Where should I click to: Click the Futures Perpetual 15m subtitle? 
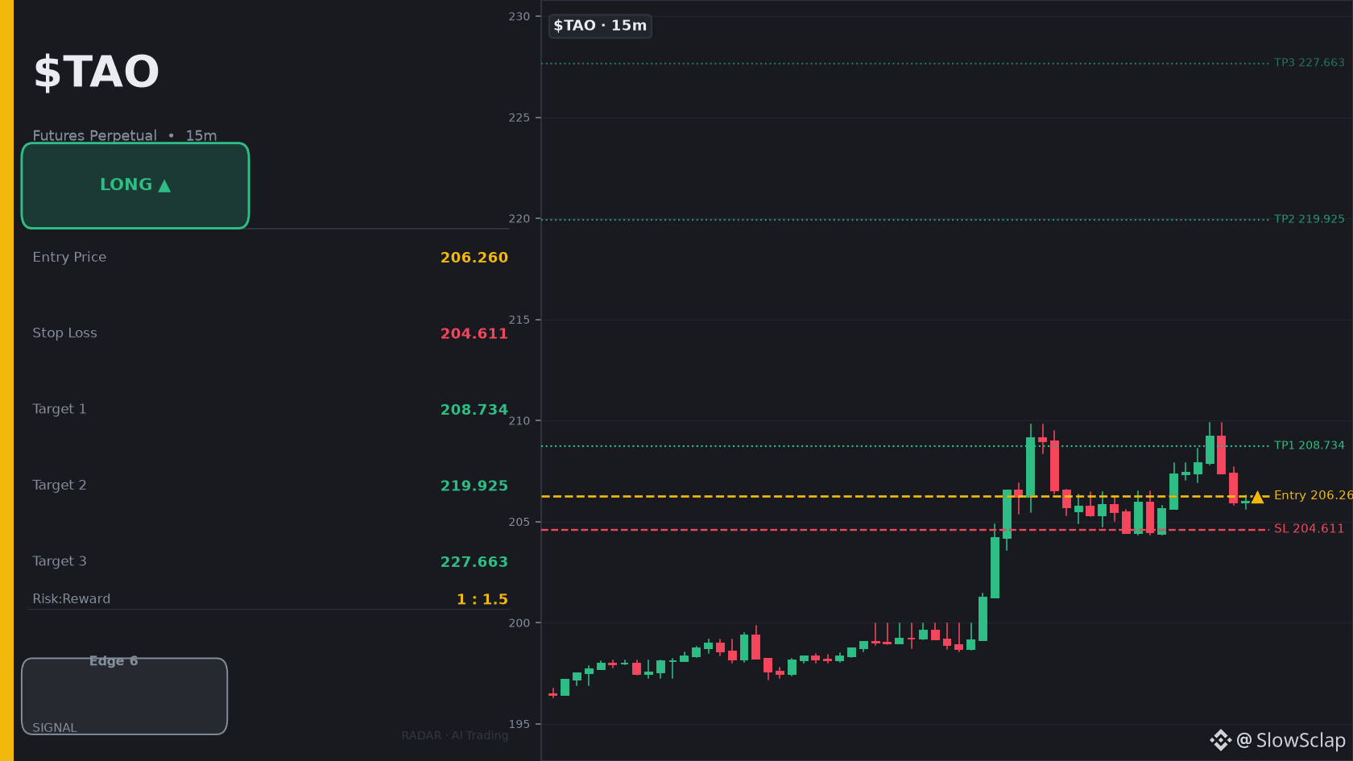125,135
